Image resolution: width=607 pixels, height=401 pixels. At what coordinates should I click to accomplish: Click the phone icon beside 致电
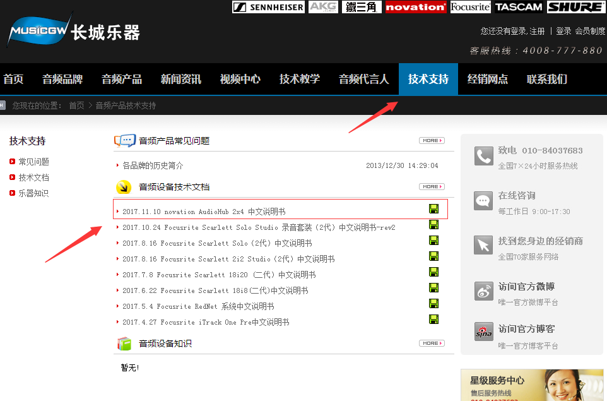(x=483, y=156)
